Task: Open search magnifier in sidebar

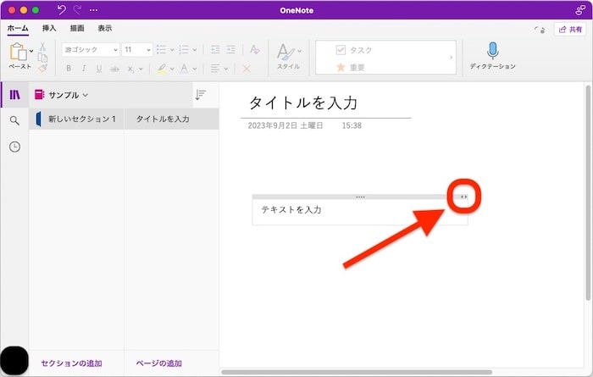Action: tap(14, 120)
